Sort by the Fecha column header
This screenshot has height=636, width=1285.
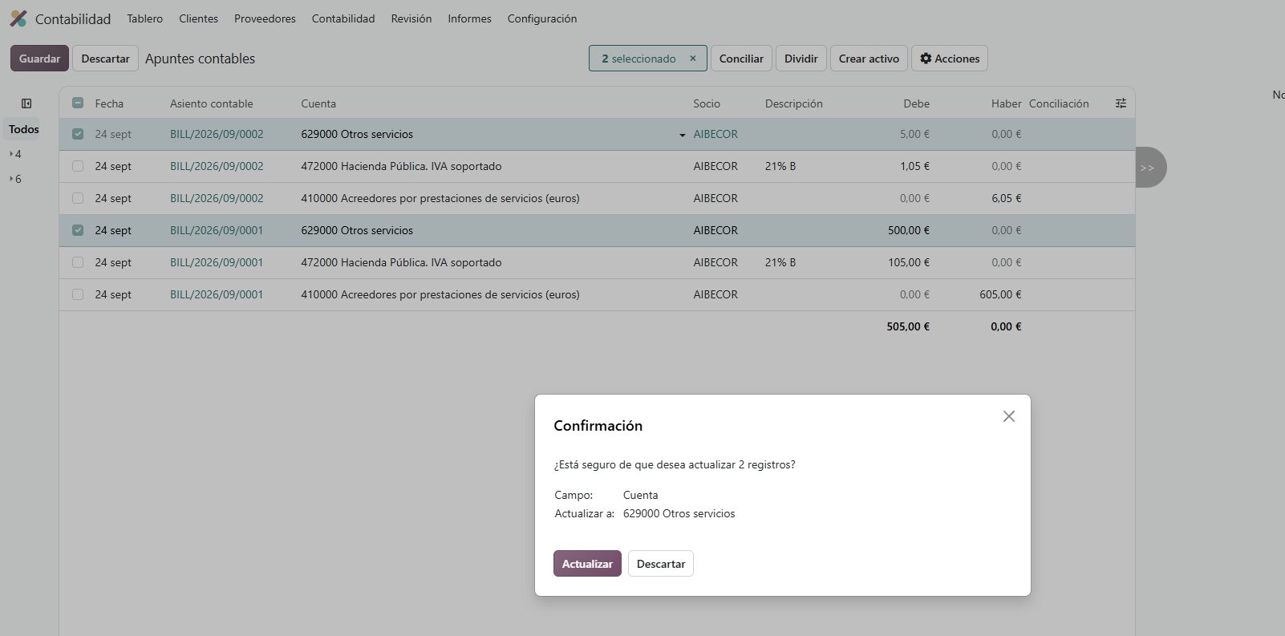(109, 103)
